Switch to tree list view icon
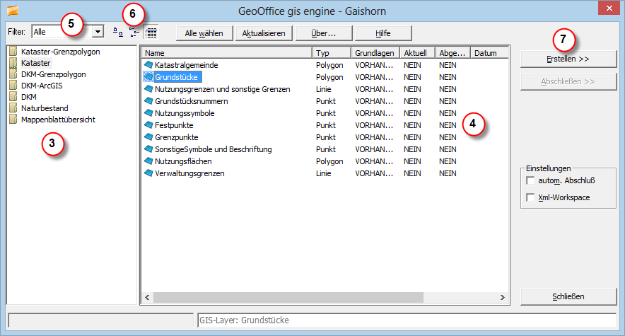This screenshot has width=625, height=336. click(135, 33)
